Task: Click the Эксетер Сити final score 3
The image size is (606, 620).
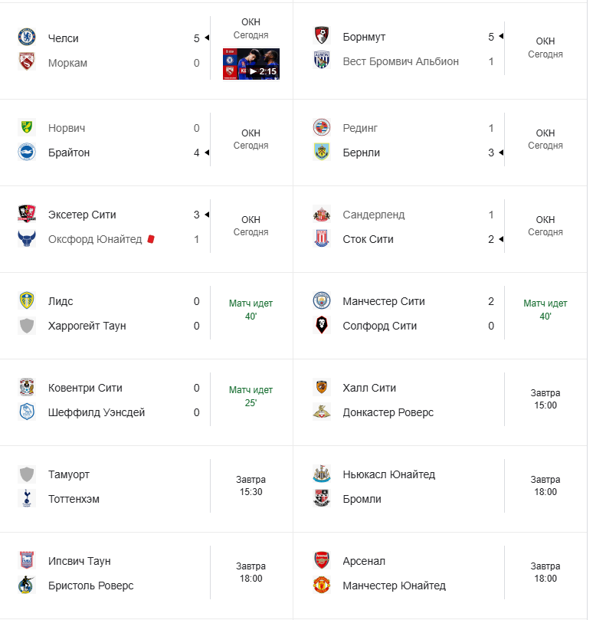Action: [x=196, y=215]
